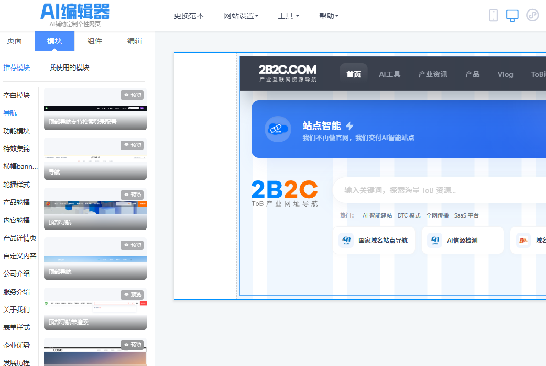Select 表单样式 category

17,327
